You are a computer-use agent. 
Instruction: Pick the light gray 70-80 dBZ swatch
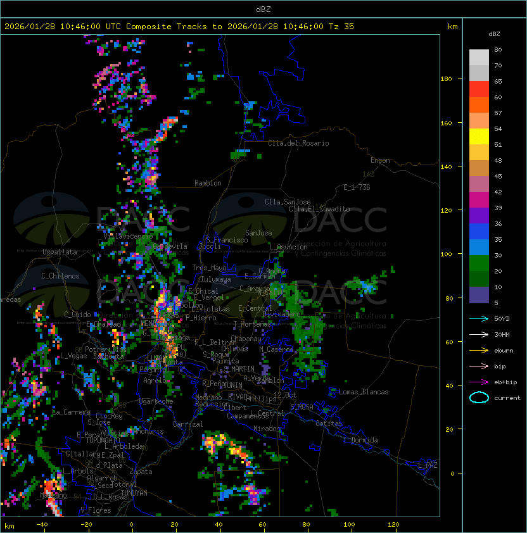479,58
